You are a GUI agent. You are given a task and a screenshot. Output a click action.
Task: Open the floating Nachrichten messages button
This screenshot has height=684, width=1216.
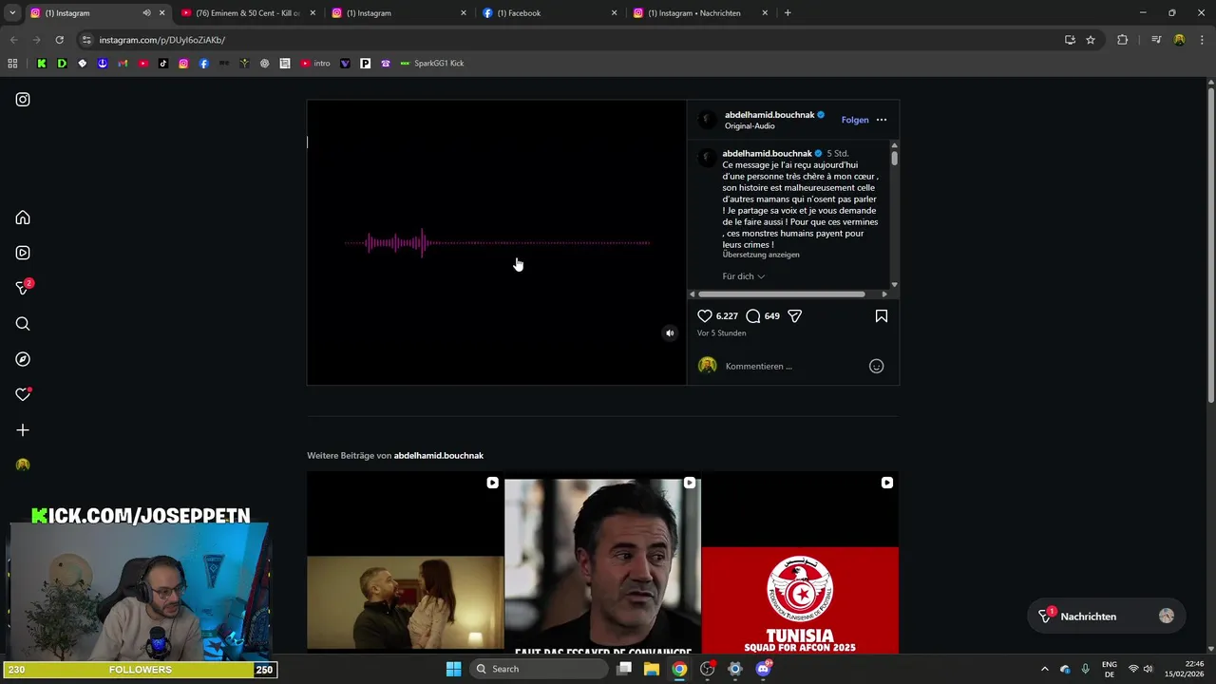pos(1106,617)
